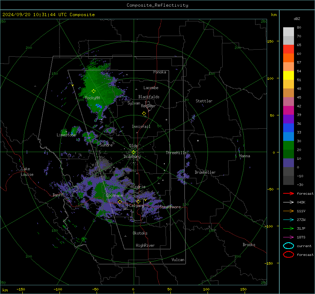
Task: Click the Blackfalds label
Action: coord(149,97)
